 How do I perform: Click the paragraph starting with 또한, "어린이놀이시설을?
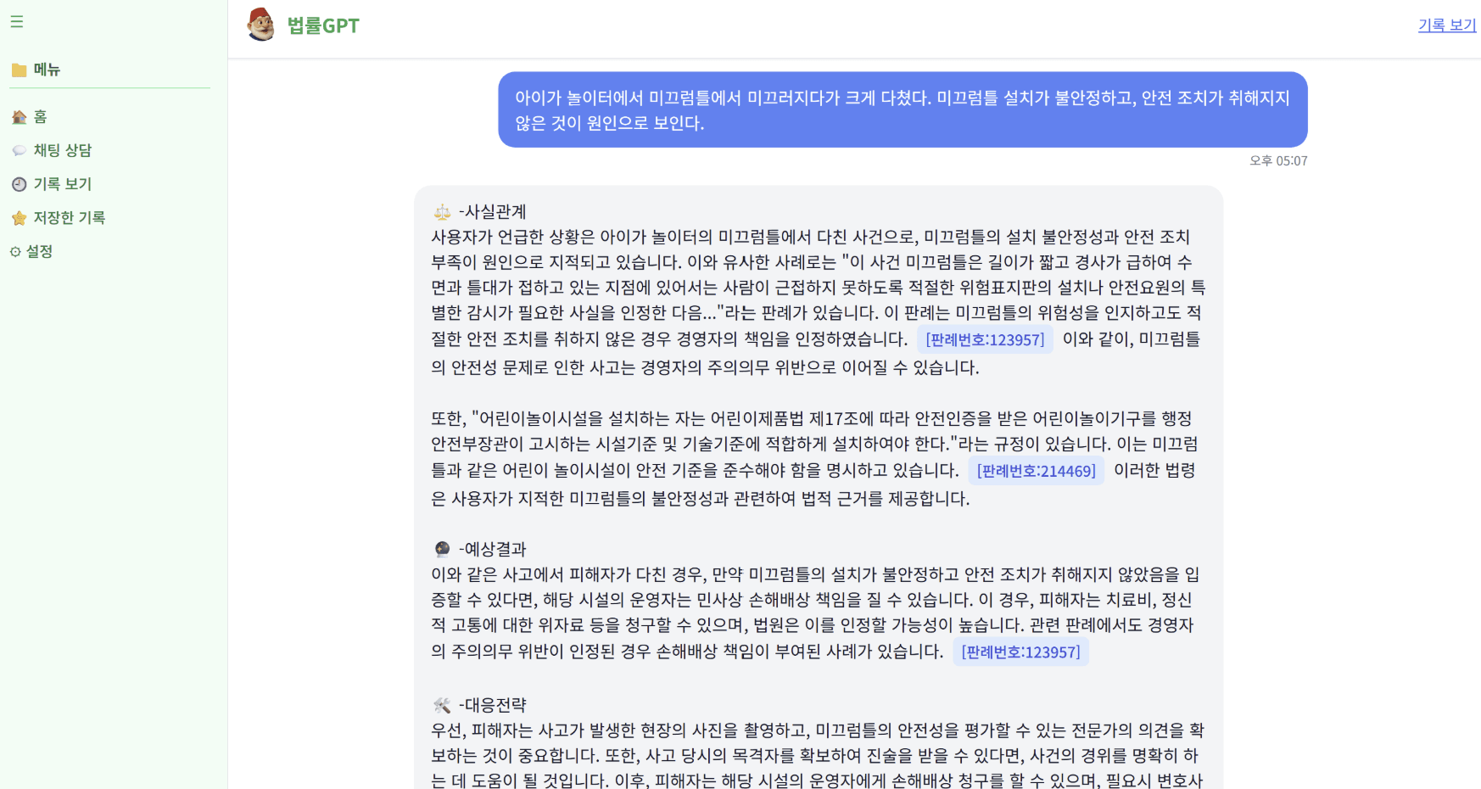click(x=814, y=458)
